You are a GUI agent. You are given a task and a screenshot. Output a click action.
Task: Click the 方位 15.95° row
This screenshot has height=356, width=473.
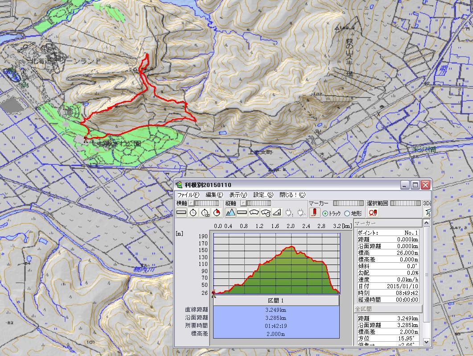click(388, 339)
